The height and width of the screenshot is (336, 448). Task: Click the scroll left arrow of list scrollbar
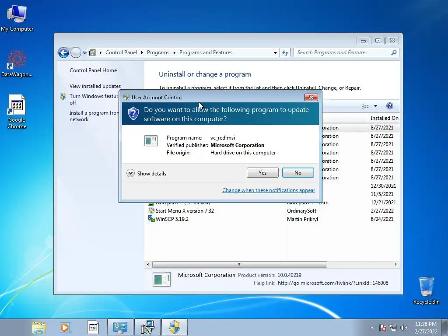pos(148,265)
